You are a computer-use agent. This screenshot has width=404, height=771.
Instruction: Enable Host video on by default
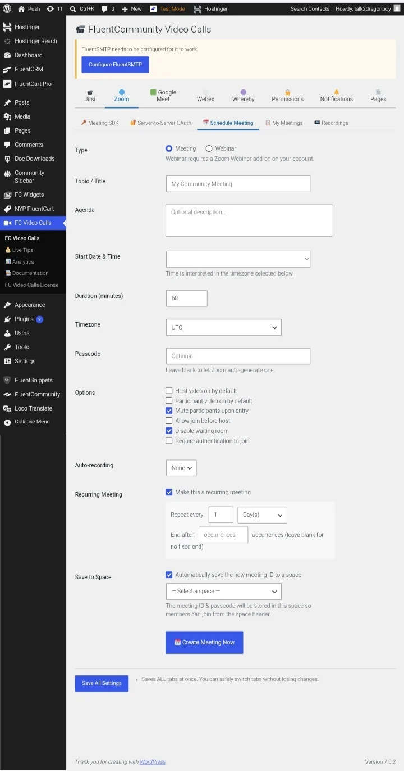click(x=169, y=391)
